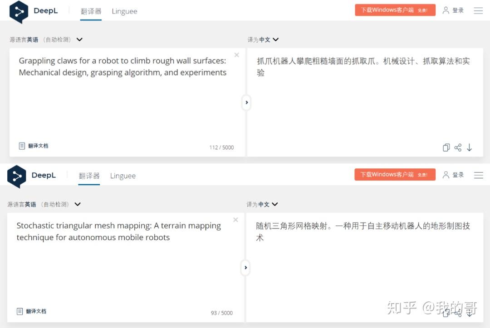The height and width of the screenshot is (328, 490).
Task: Click the arrow circle between the translation panels
Action: 246,103
